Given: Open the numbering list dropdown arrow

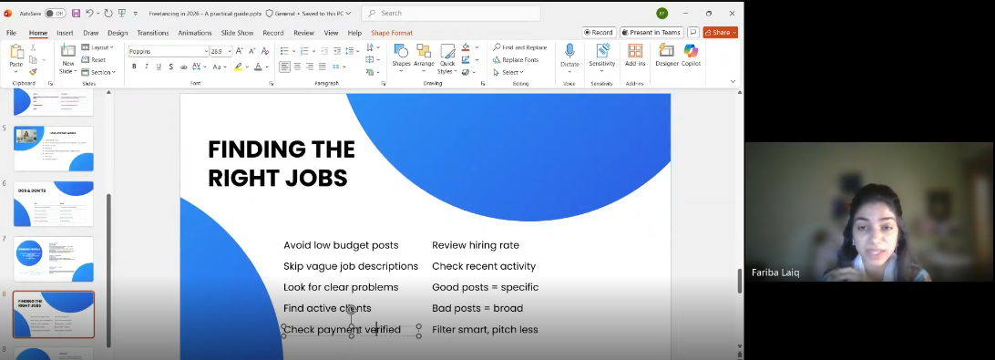Looking at the screenshot, I should pyautogui.click(x=314, y=51).
